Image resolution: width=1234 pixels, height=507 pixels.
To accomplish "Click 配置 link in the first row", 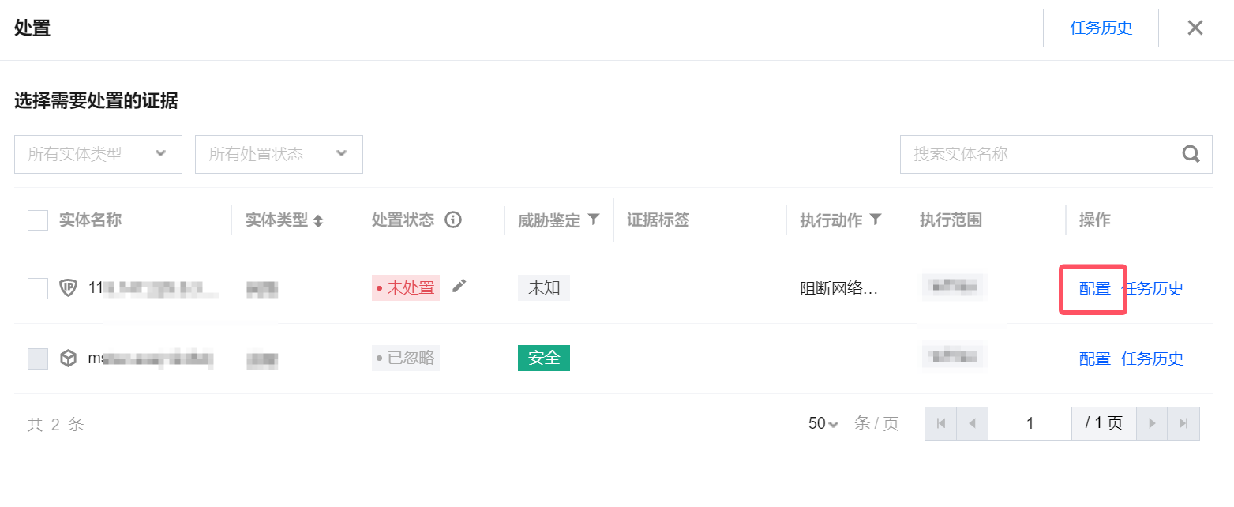I will pos(1094,288).
